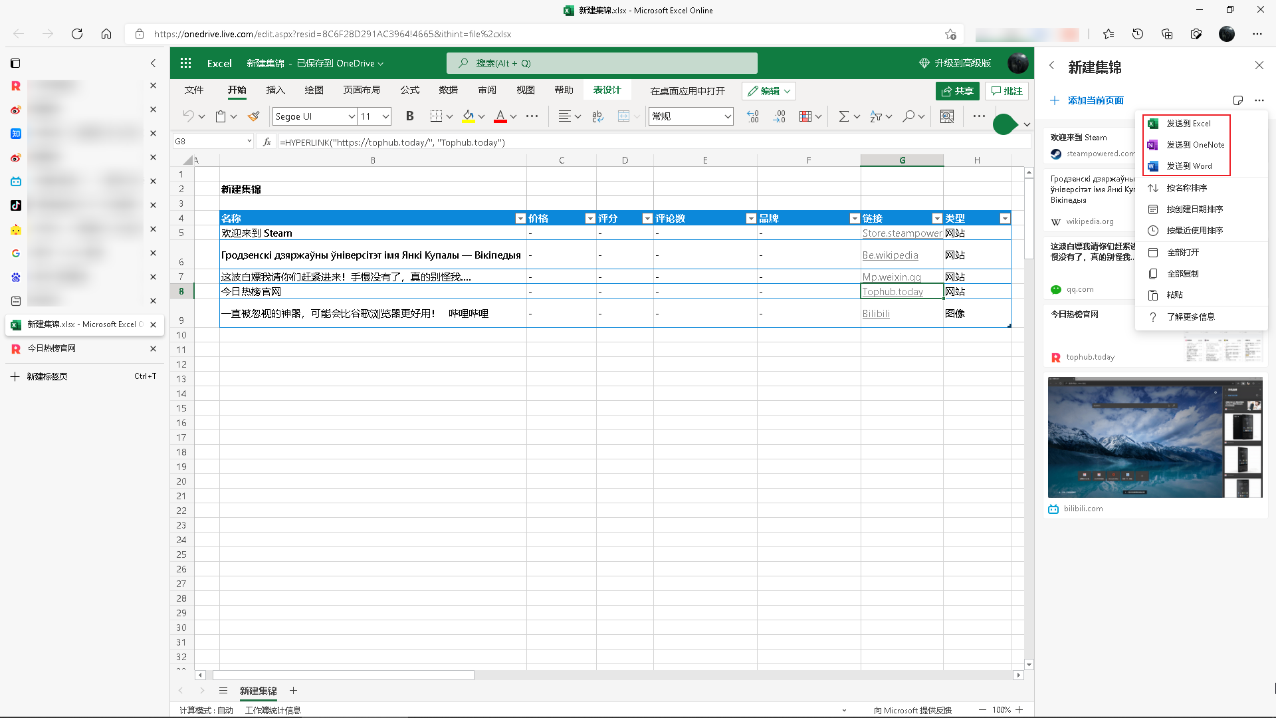The width and height of the screenshot is (1276, 718).
Task: Click the insert function fx icon
Action: pyautogui.click(x=267, y=142)
